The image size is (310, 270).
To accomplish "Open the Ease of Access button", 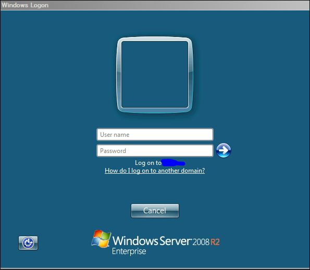I will 28,243.
